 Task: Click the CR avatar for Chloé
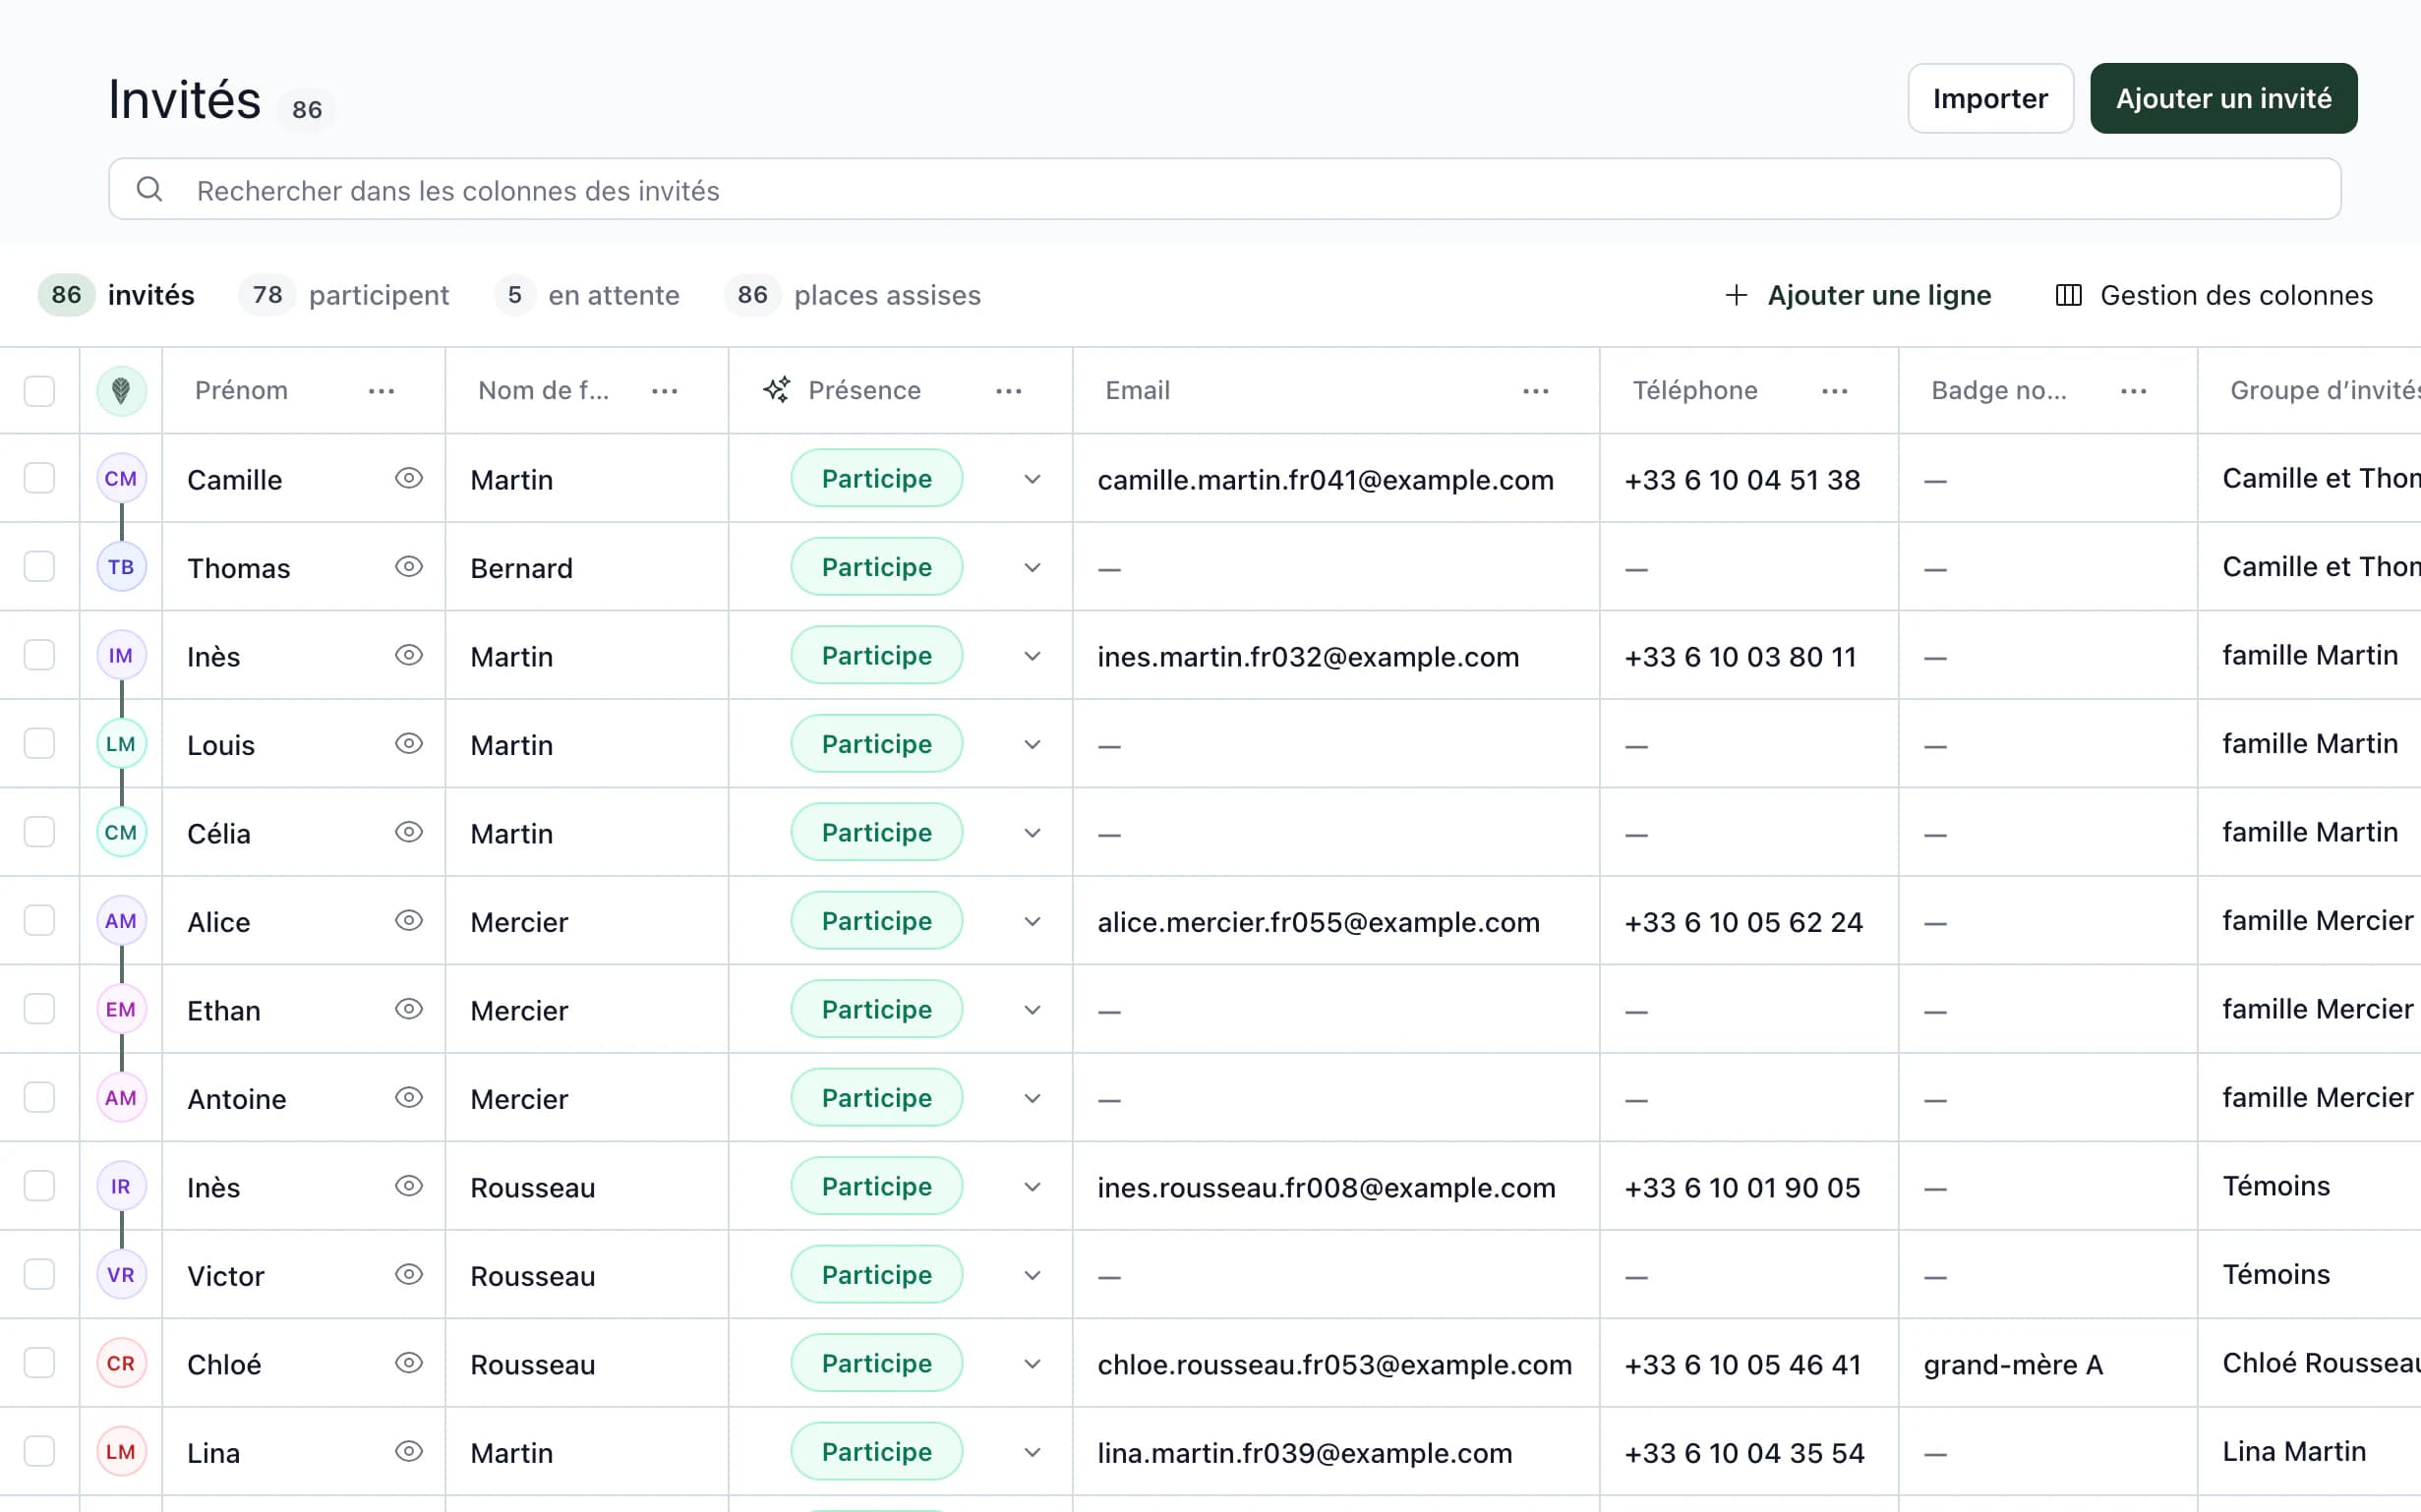click(x=121, y=1363)
